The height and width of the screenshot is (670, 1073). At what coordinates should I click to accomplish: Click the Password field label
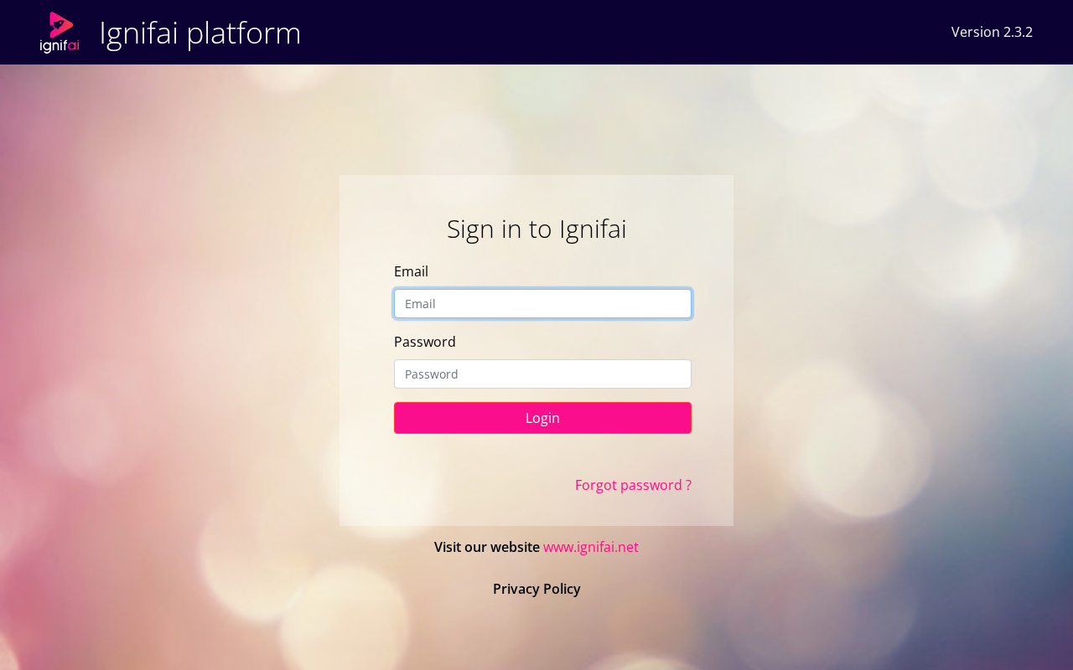tap(425, 342)
